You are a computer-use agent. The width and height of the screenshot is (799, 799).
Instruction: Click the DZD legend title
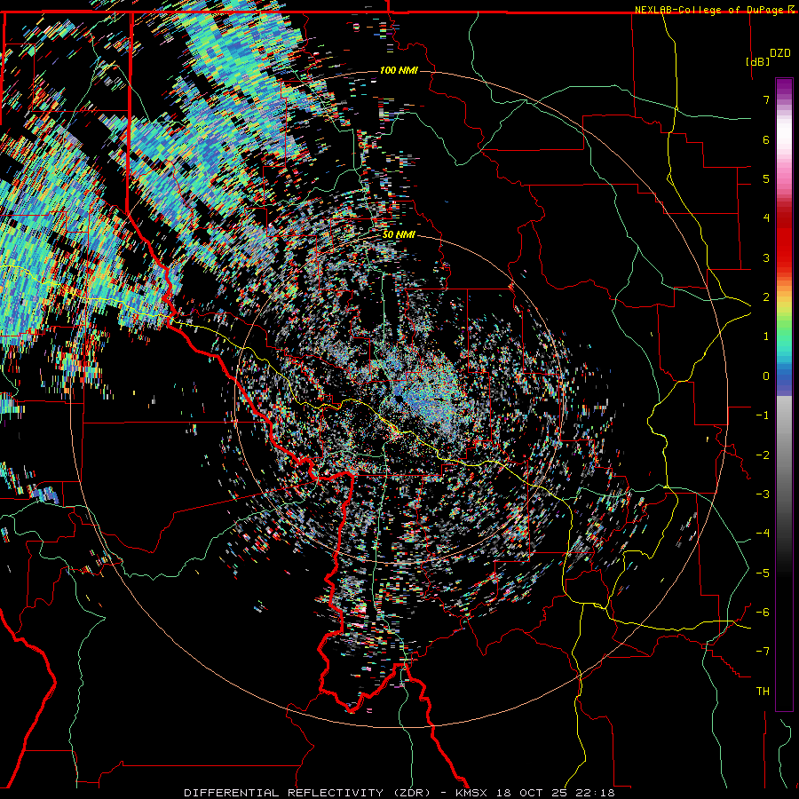(779, 53)
